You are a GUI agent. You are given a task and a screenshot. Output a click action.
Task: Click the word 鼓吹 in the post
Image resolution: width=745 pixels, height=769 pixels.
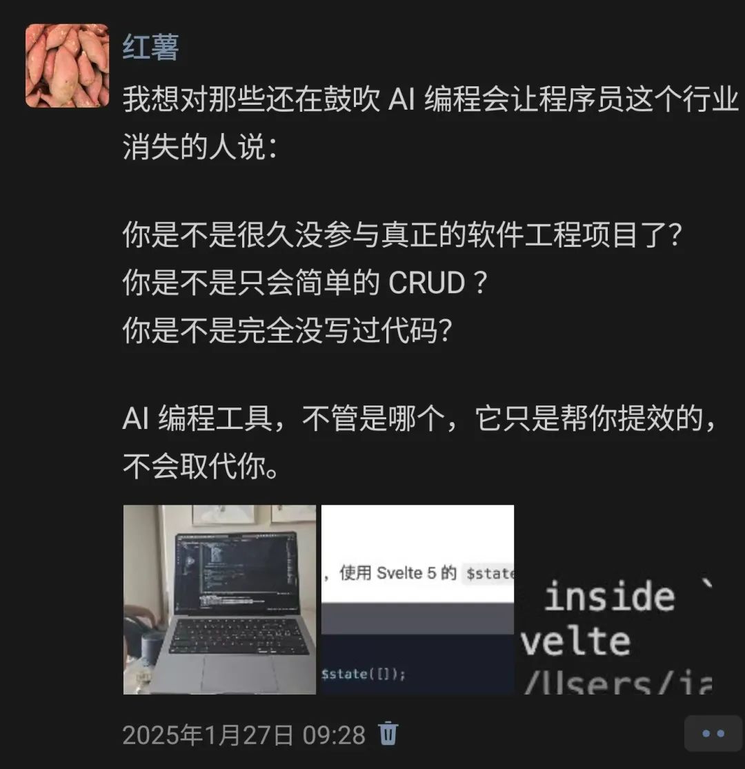pos(352,99)
